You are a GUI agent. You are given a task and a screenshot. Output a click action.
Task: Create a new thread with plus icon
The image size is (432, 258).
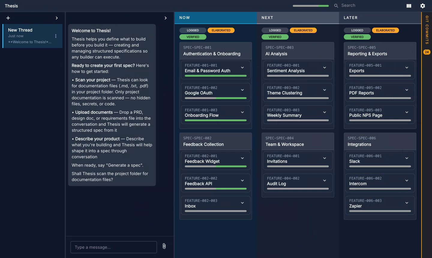(x=8, y=18)
